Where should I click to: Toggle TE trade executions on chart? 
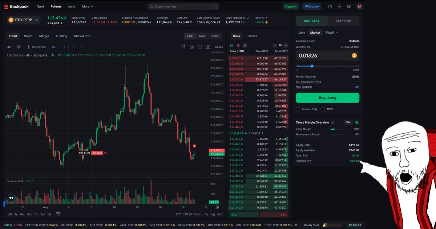(64, 47)
